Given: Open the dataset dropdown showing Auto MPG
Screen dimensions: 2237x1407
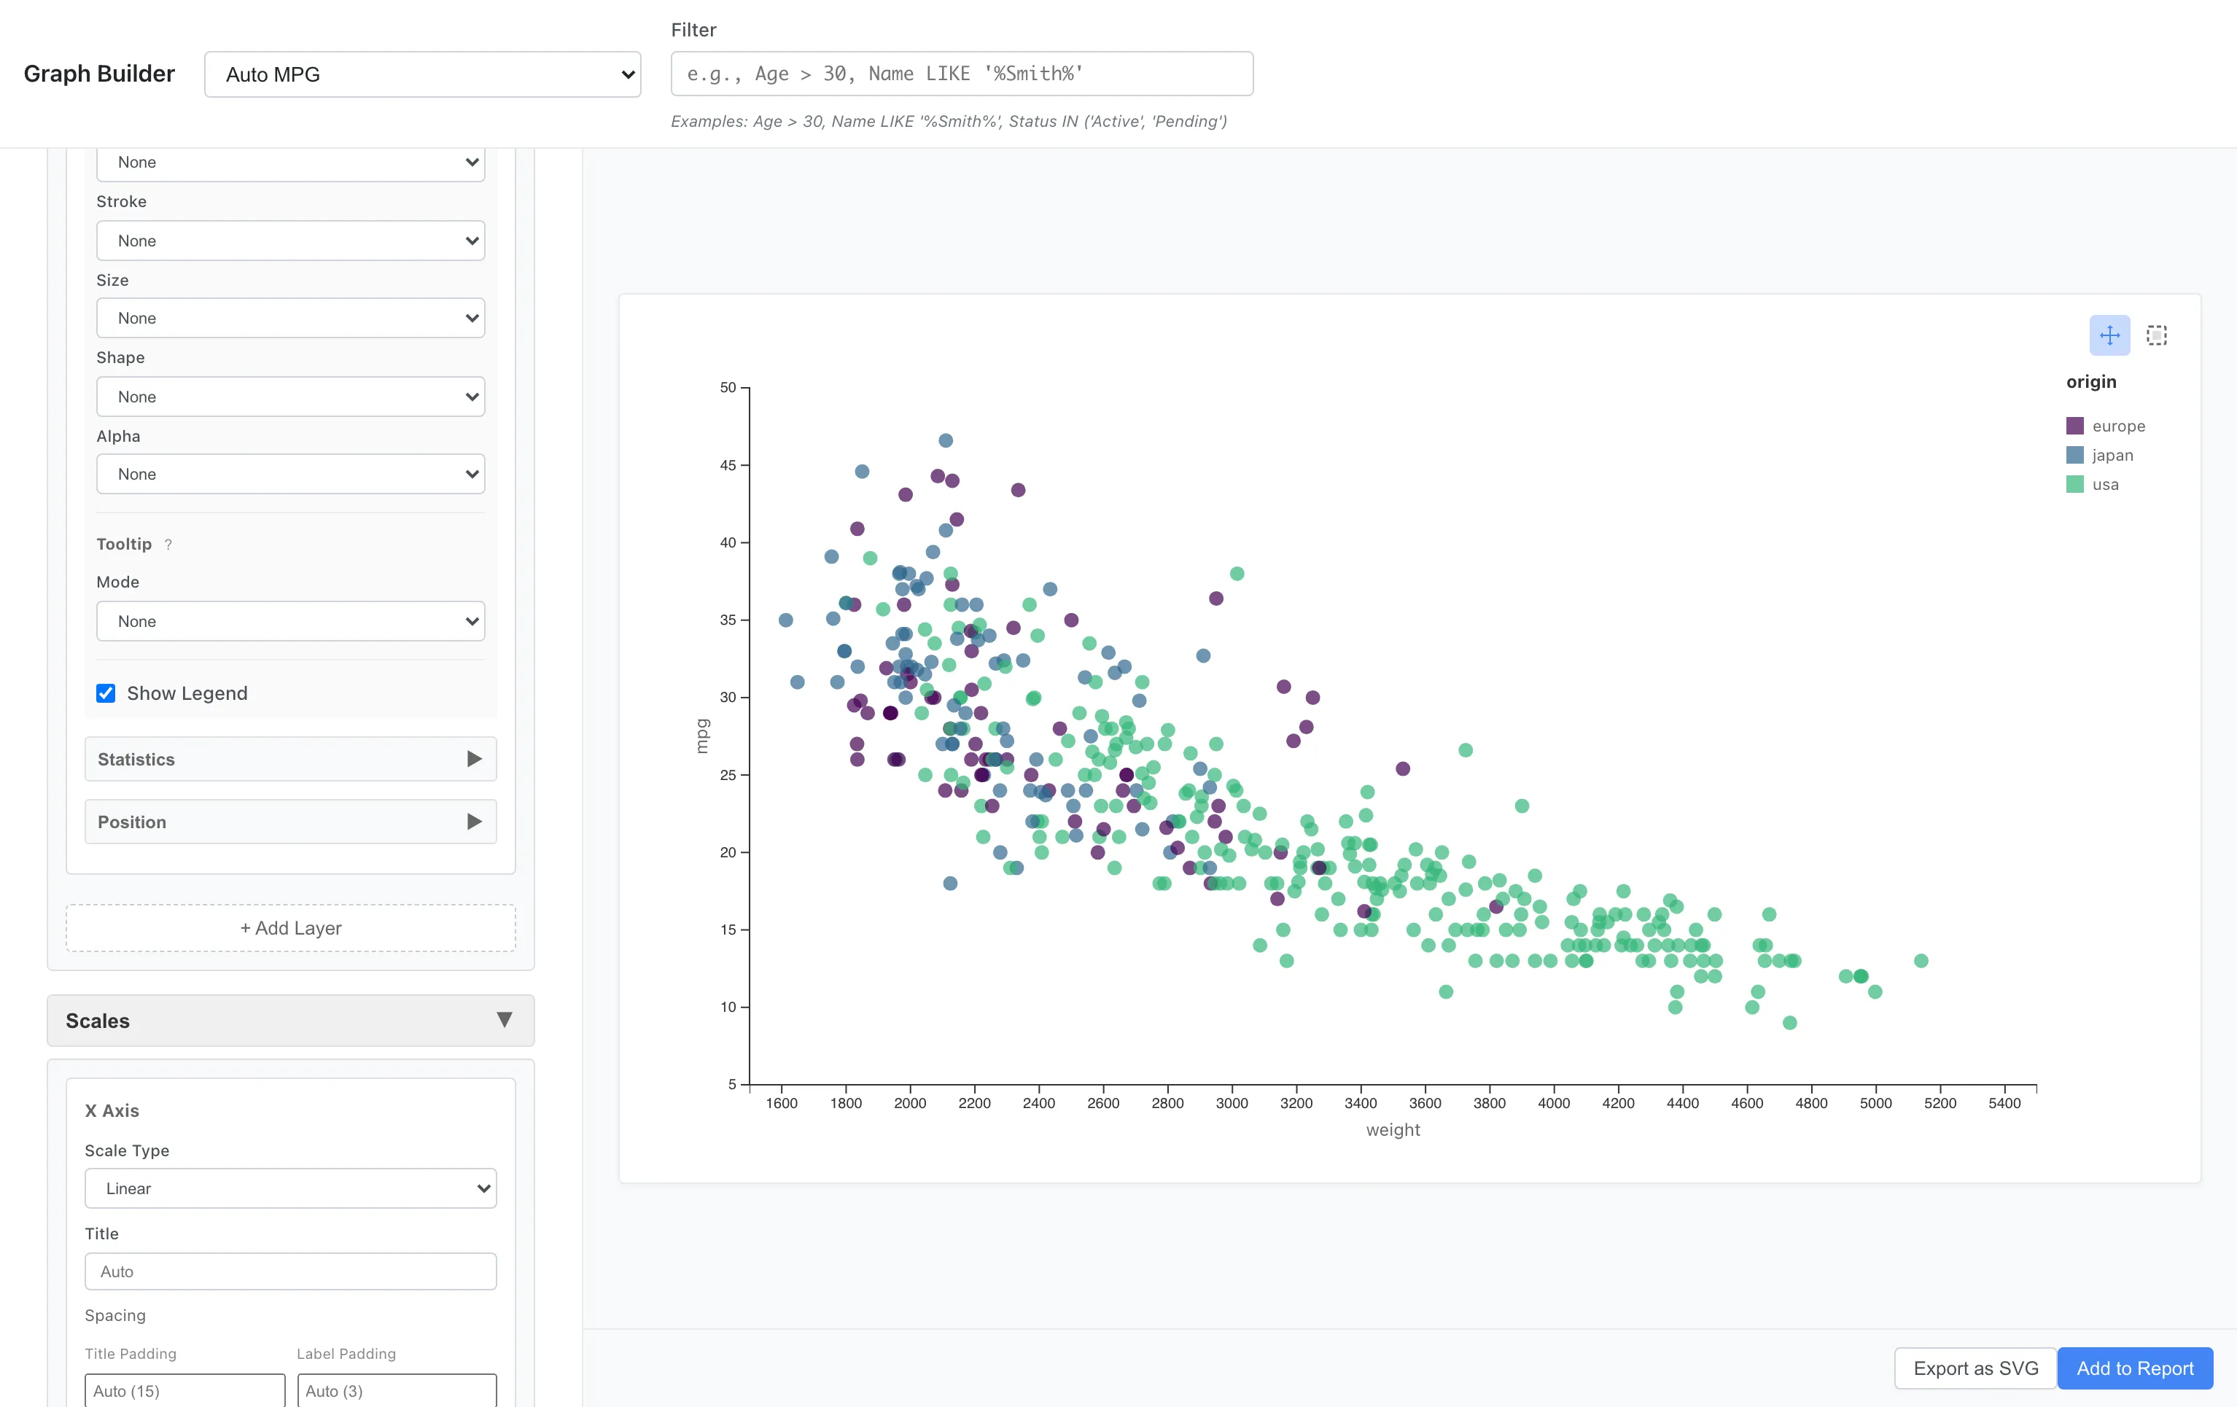Looking at the screenshot, I should [x=423, y=74].
